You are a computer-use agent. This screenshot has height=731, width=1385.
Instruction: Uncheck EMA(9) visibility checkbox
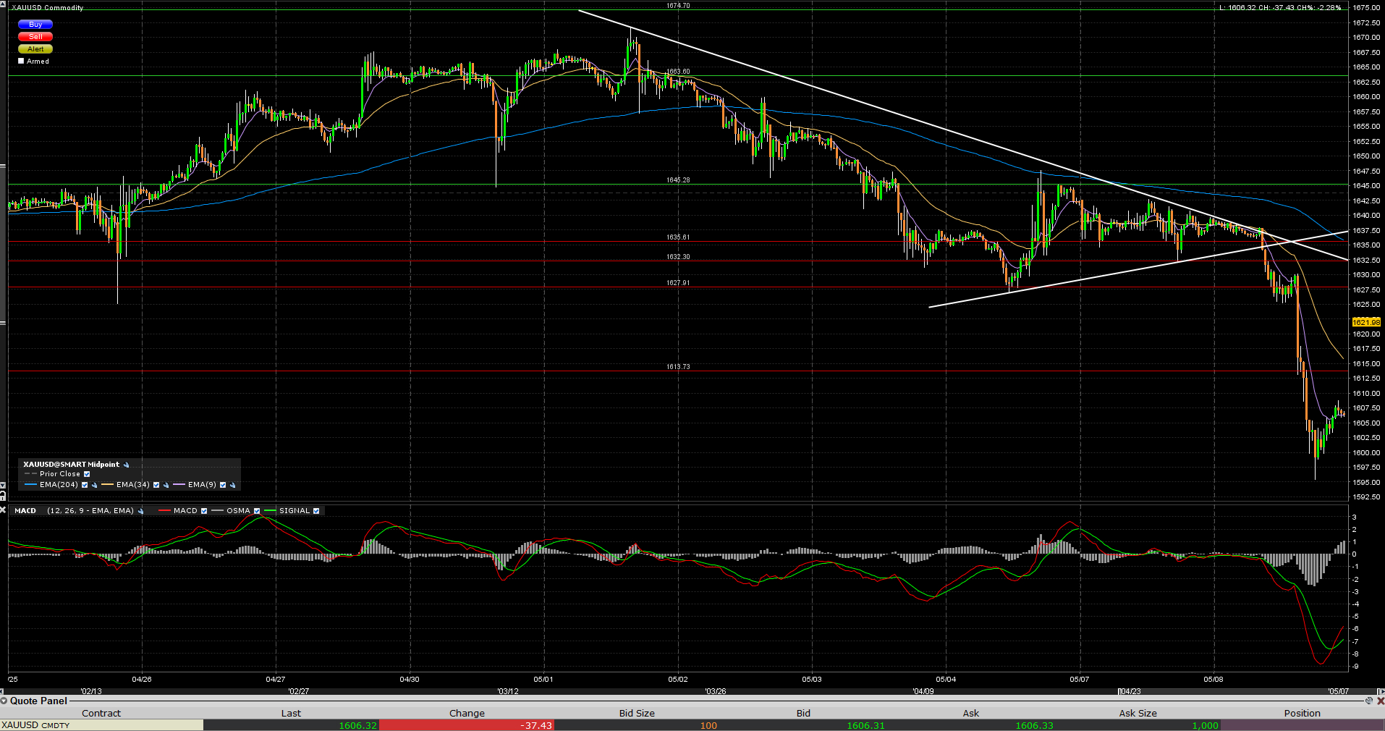[223, 485]
